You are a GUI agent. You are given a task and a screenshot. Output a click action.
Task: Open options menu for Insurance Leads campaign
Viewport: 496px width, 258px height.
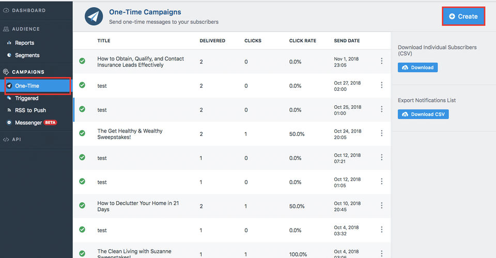point(382,61)
